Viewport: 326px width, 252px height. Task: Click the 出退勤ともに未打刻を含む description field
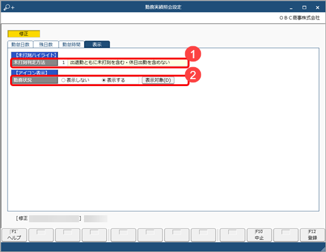(128, 63)
